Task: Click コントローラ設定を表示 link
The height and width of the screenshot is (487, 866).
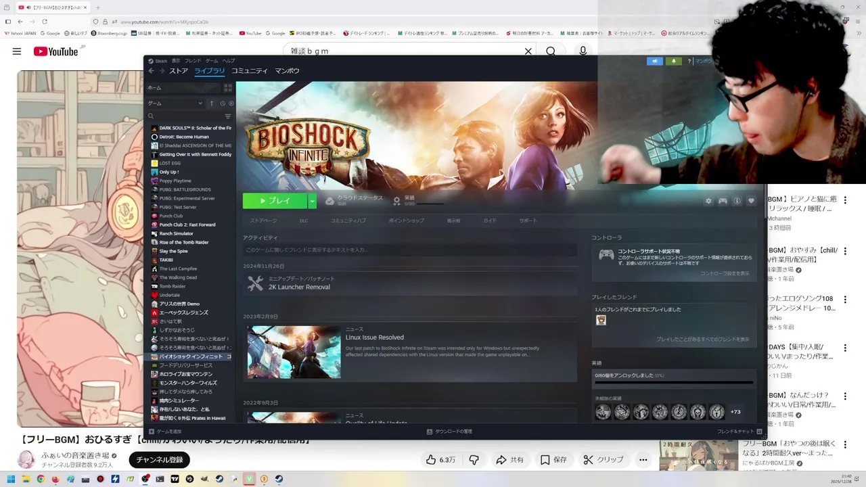Action: point(725,273)
